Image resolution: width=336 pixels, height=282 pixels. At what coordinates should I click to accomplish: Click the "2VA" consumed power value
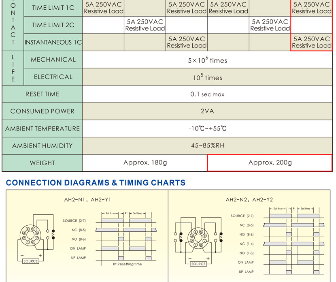(x=207, y=111)
